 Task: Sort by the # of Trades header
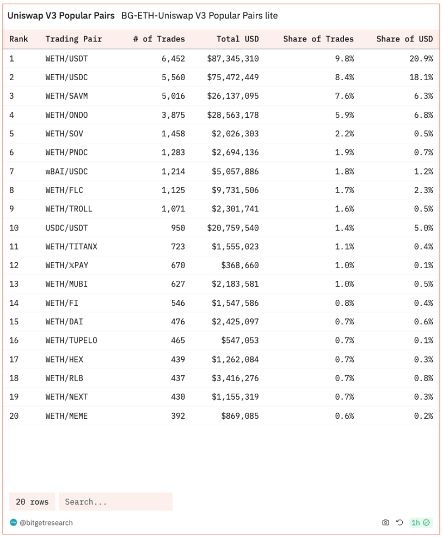pyautogui.click(x=159, y=39)
